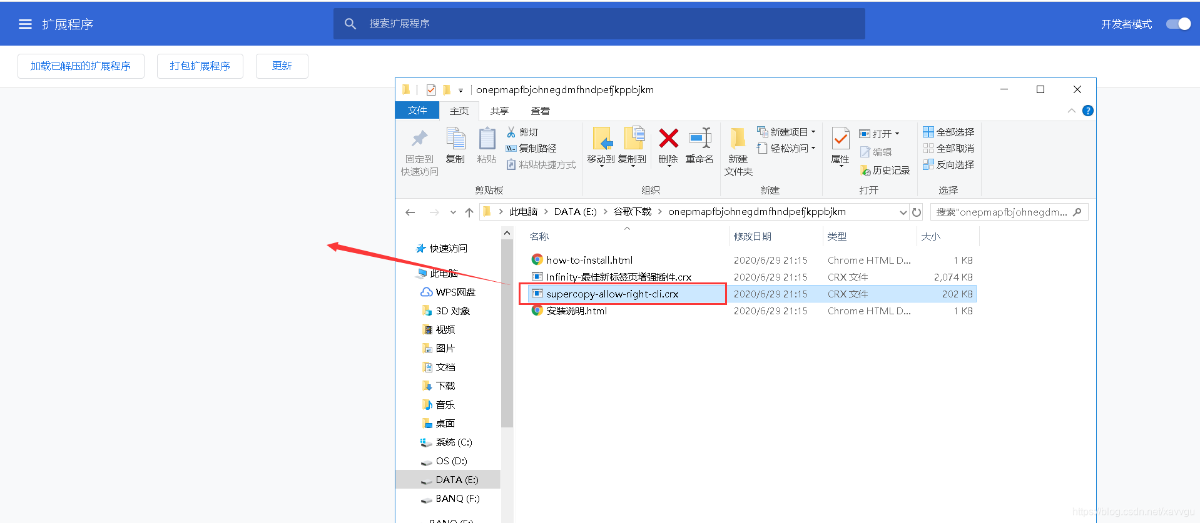Click 谷歌下载 in address breadcrumb
The width and height of the screenshot is (1200, 523).
(x=632, y=212)
